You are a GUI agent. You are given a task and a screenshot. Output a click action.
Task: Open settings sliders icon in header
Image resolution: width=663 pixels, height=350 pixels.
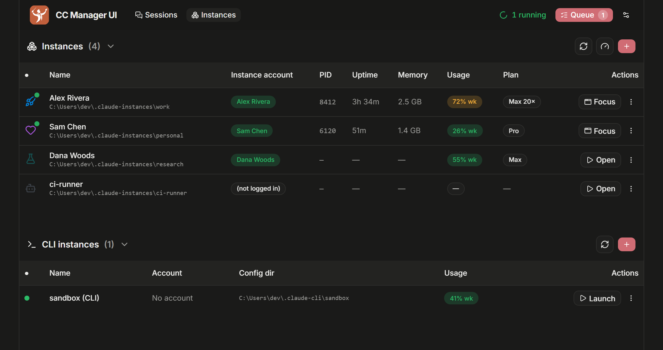[626, 15]
